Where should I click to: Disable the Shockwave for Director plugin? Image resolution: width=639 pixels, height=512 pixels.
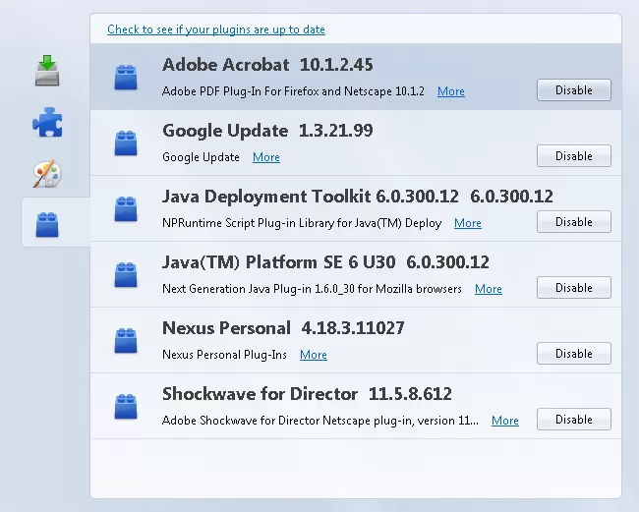click(x=573, y=420)
